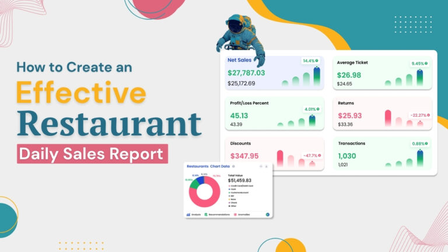Click the green donut chart segment

tap(194, 184)
